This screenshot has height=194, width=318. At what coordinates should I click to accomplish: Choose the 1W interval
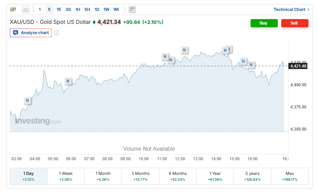106,10
